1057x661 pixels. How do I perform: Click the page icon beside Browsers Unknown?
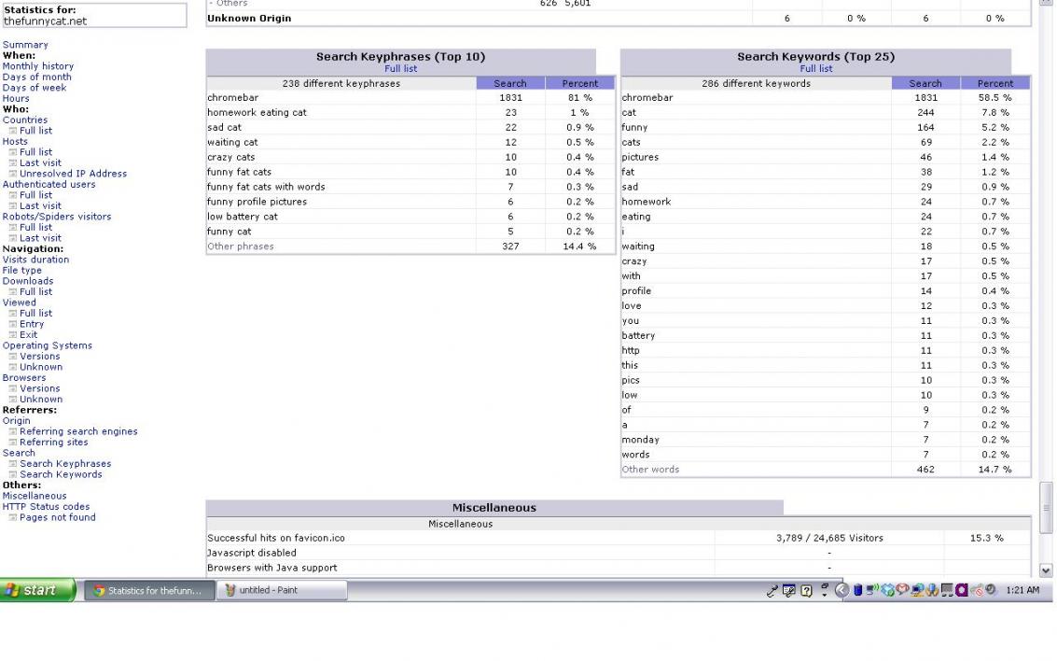coord(13,400)
